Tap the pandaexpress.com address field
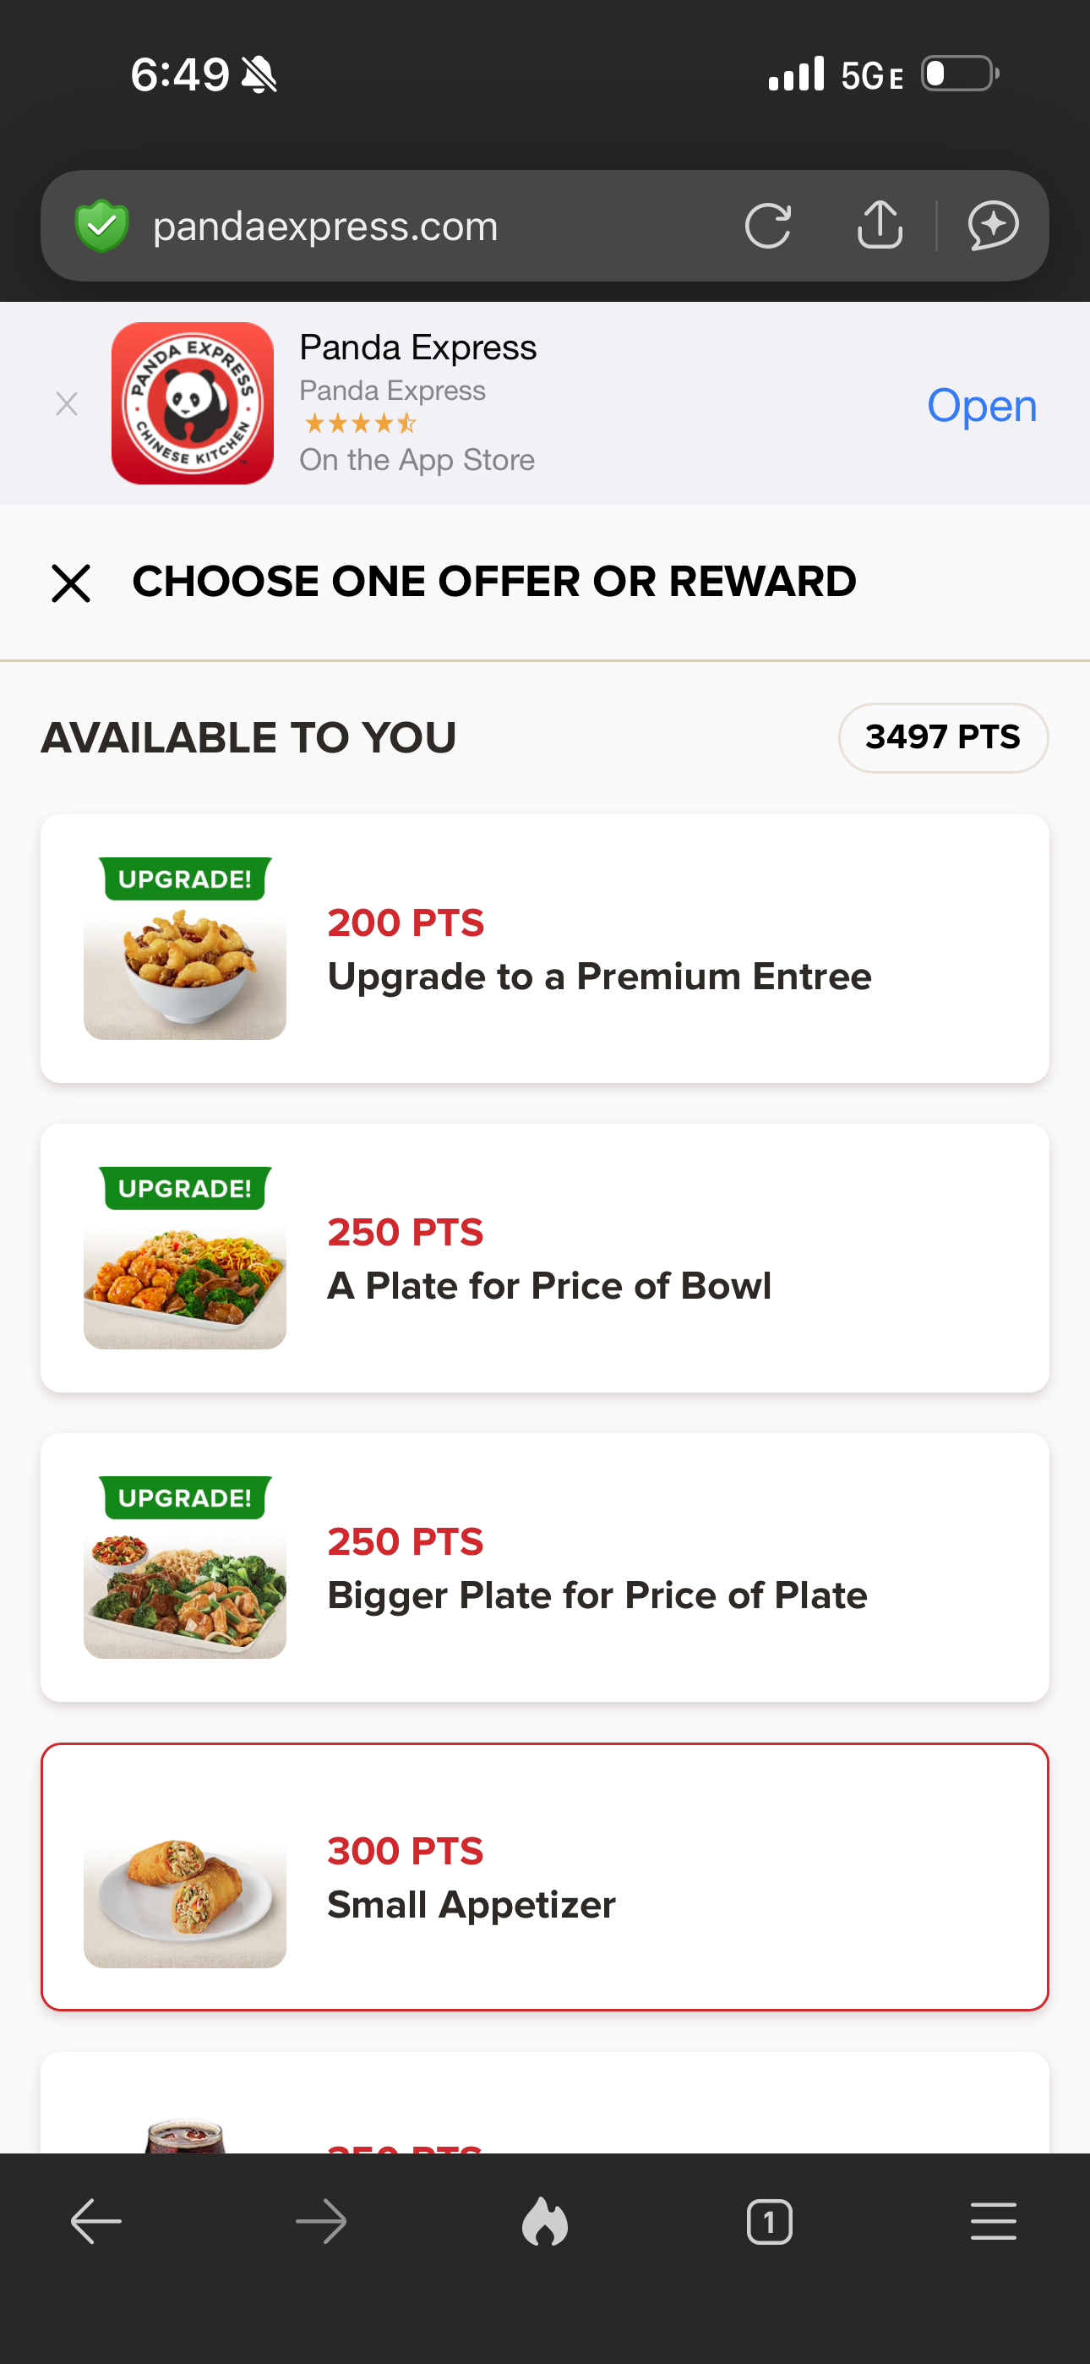Viewport: 1090px width, 2364px height. coord(413,226)
